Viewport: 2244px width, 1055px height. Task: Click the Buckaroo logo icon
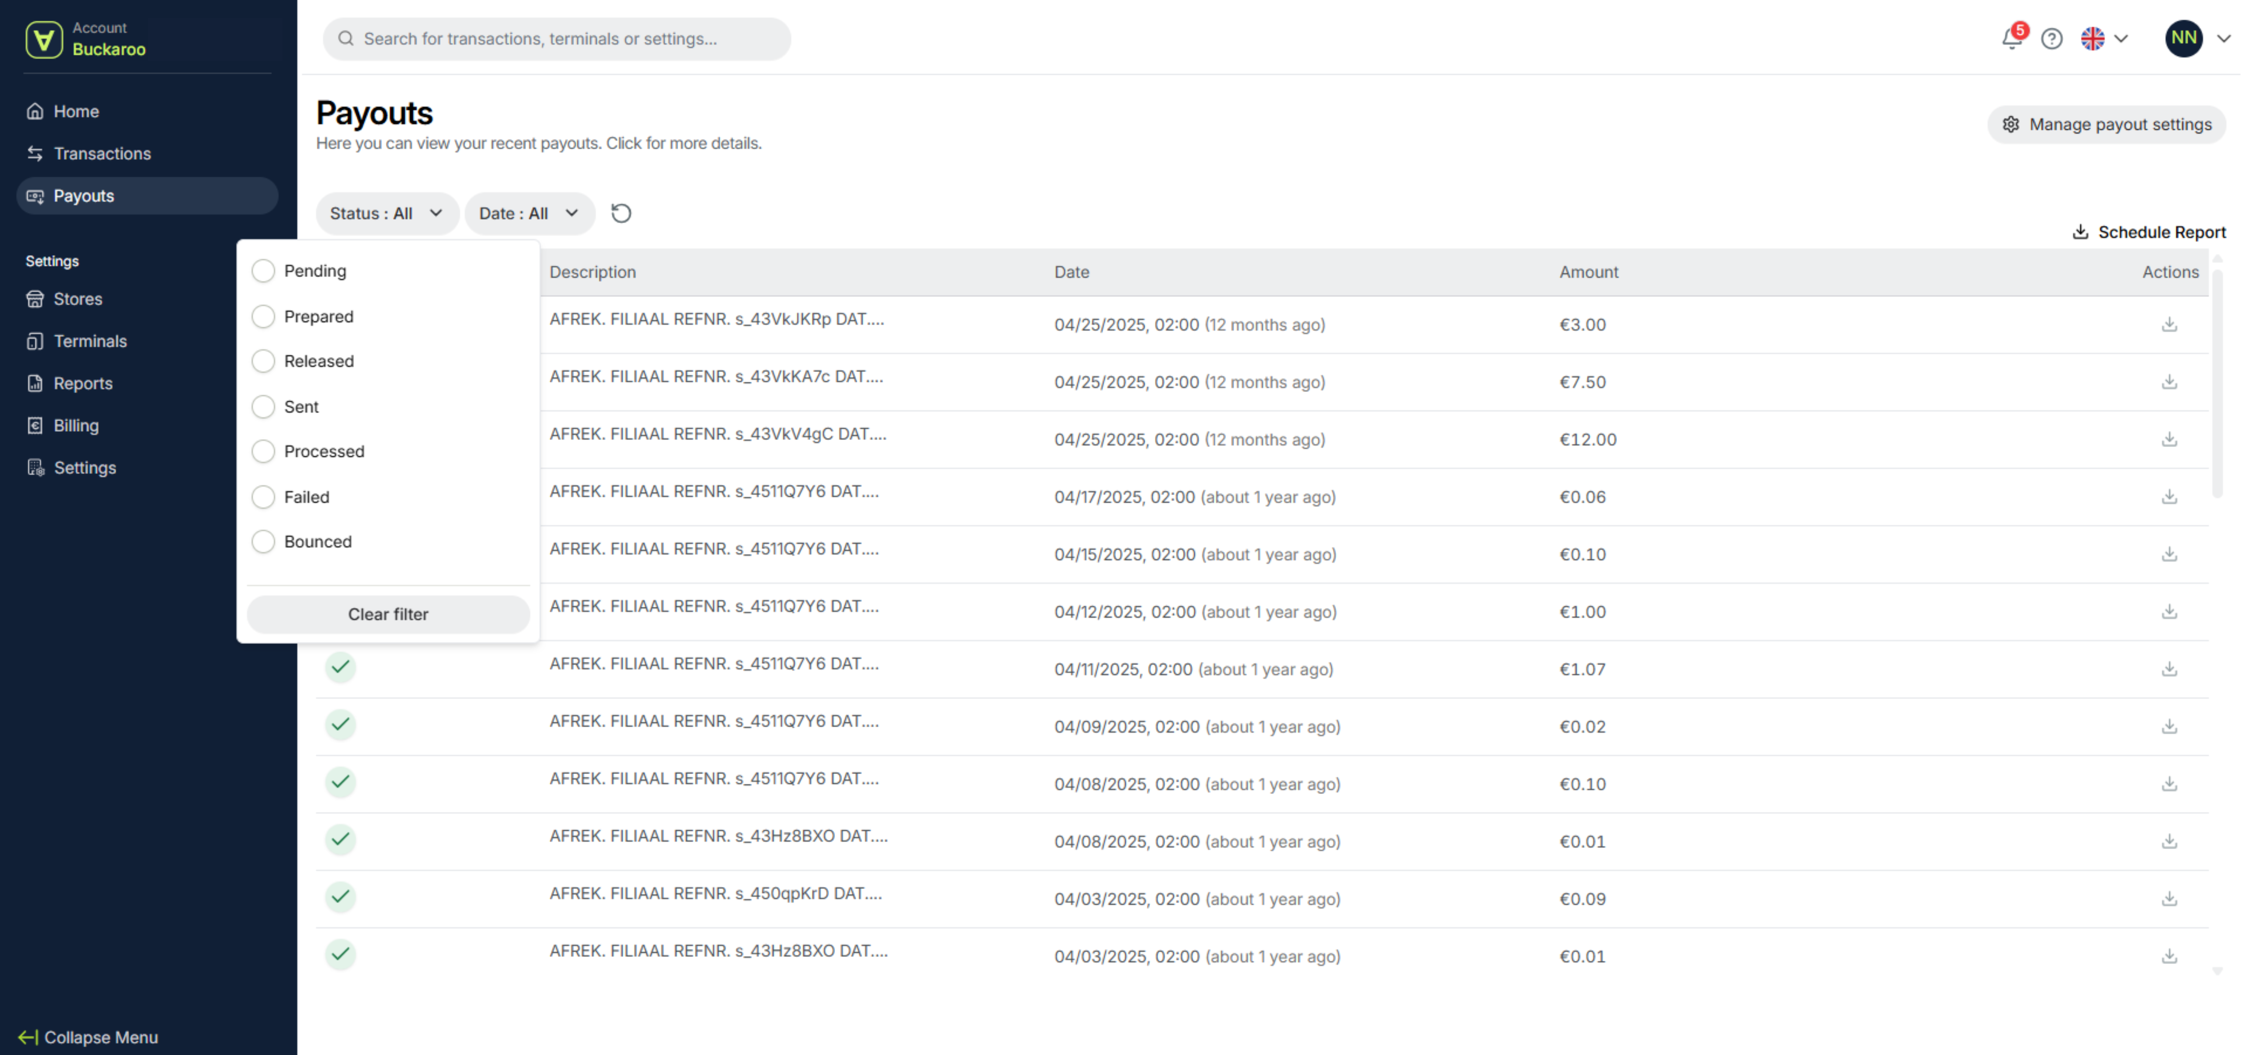click(43, 39)
